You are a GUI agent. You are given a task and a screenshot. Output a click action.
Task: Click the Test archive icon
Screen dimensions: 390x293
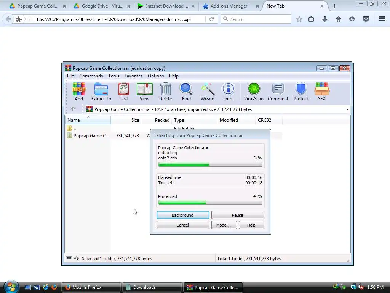tap(124, 92)
